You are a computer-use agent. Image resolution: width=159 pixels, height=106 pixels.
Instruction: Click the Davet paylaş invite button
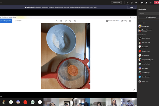click(151, 17)
